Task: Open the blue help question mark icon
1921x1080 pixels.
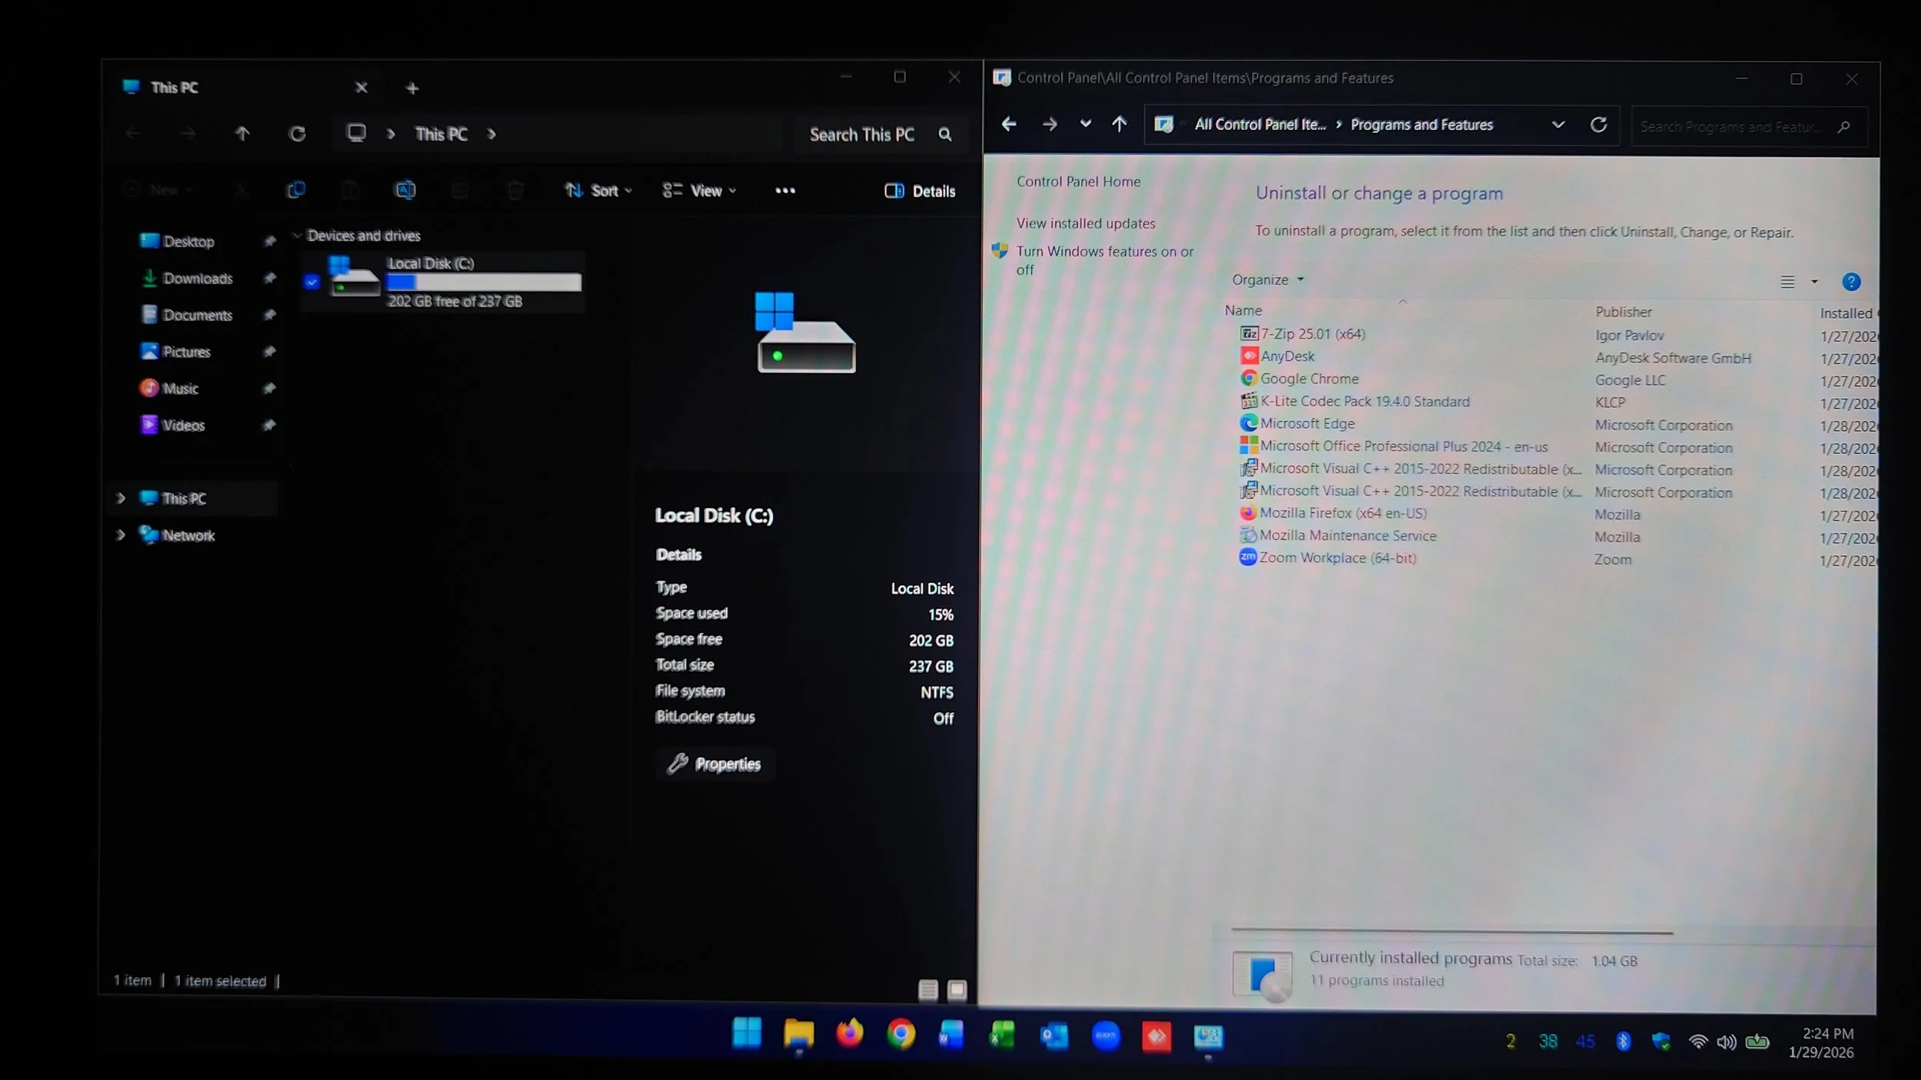Action: (x=1850, y=282)
